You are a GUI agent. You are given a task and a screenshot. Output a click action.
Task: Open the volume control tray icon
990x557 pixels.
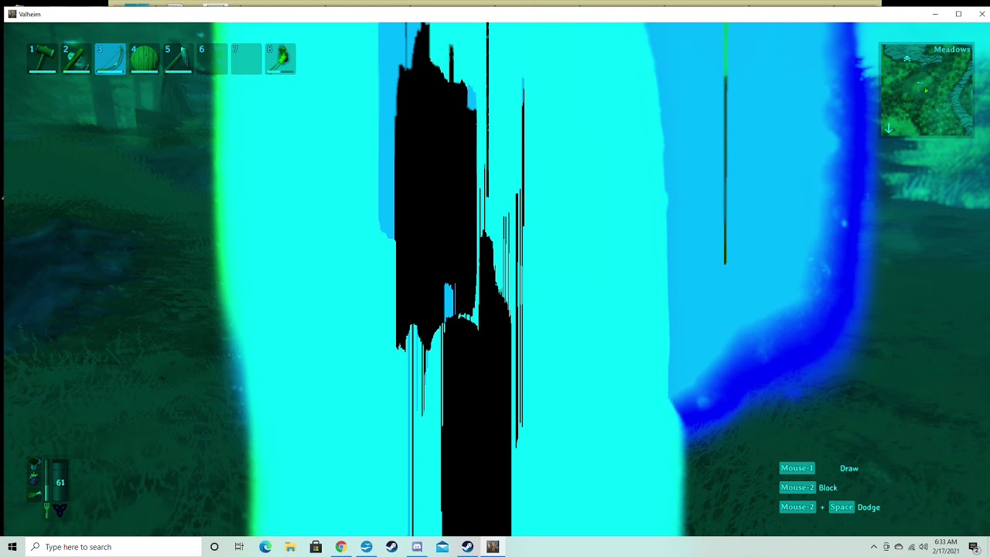click(923, 547)
